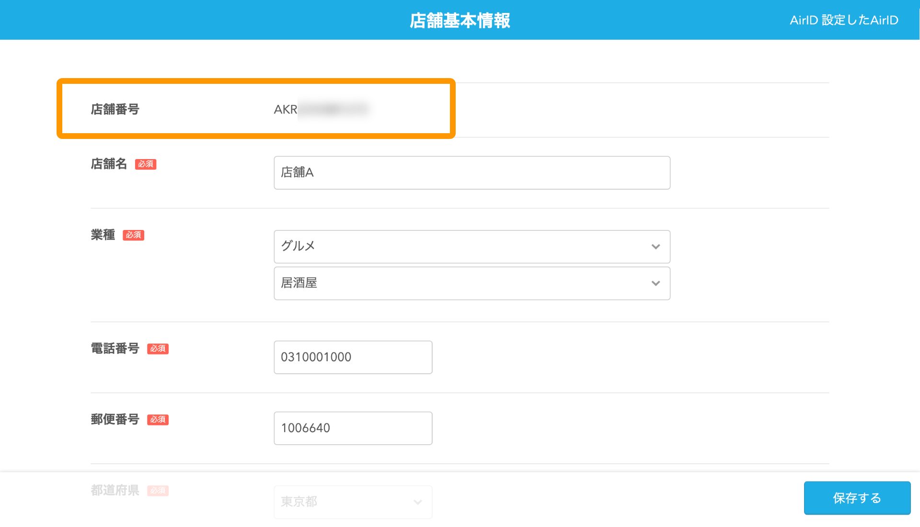Click the chevron arrow on グルメ selector
This screenshot has height=527, width=920.
655,247
